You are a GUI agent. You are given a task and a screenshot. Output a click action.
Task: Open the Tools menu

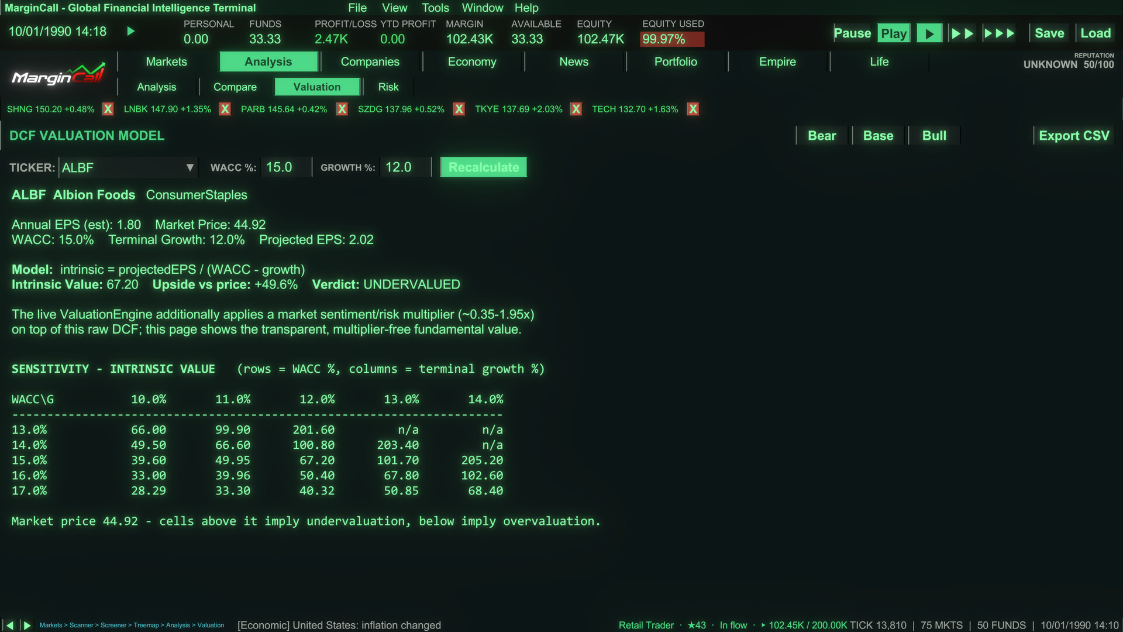coord(436,8)
